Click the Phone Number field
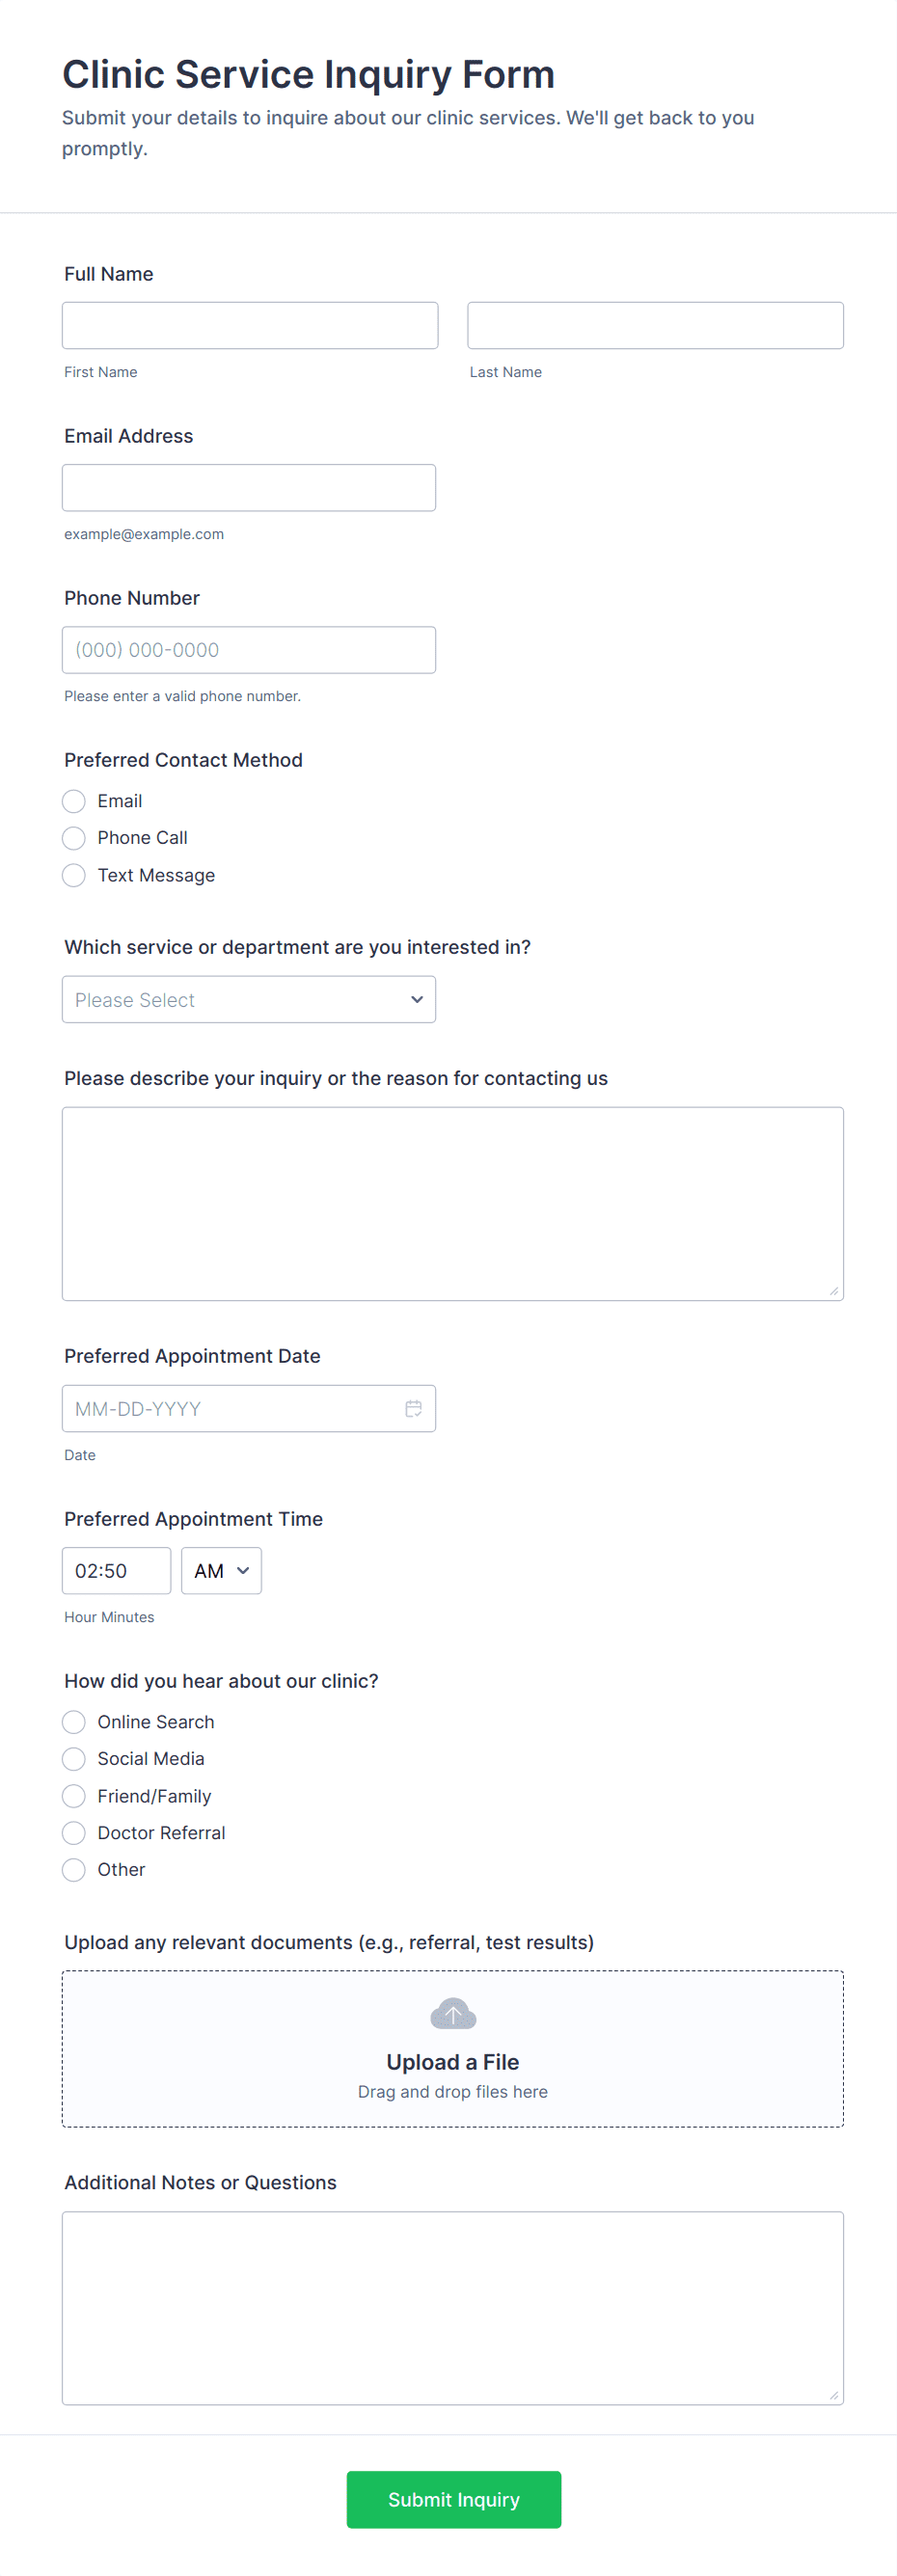 (x=248, y=649)
